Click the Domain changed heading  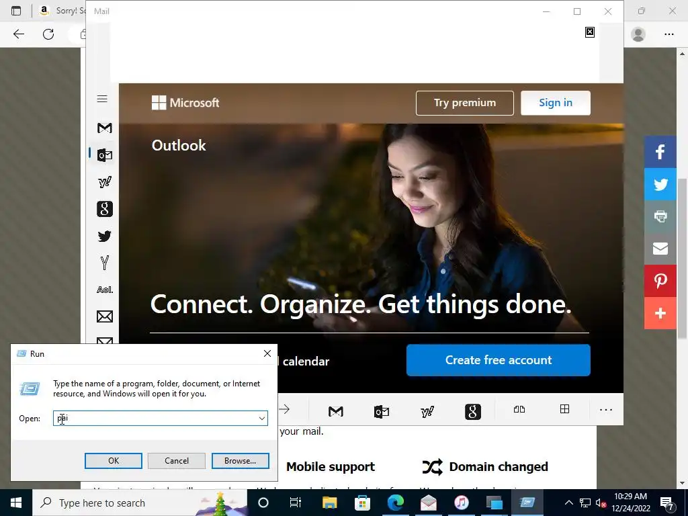(499, 466)
